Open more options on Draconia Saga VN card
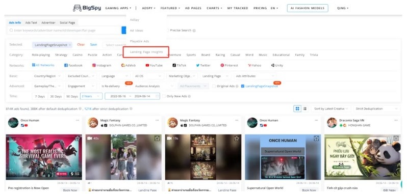This screenshot has height=194, width=407. point(396,120)
